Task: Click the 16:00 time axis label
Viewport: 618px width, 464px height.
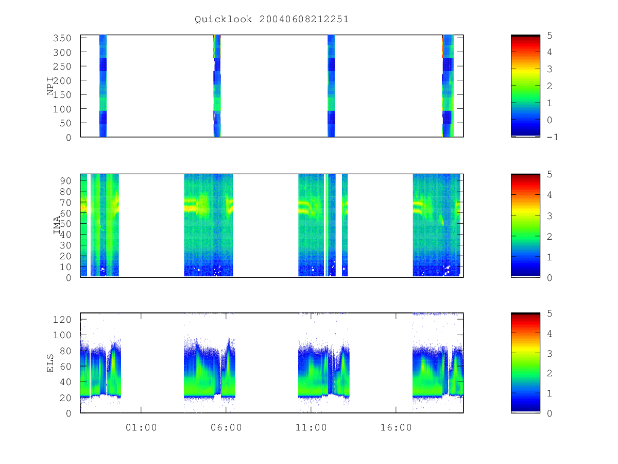Action: [396, 427]
